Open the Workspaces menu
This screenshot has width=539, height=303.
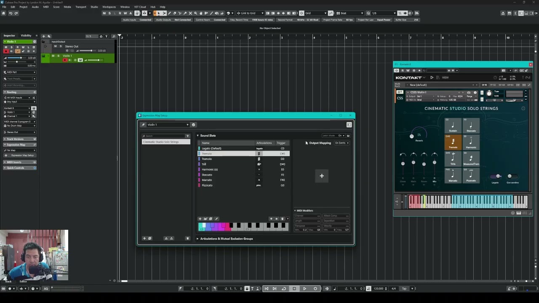click(x=109, y=7)
